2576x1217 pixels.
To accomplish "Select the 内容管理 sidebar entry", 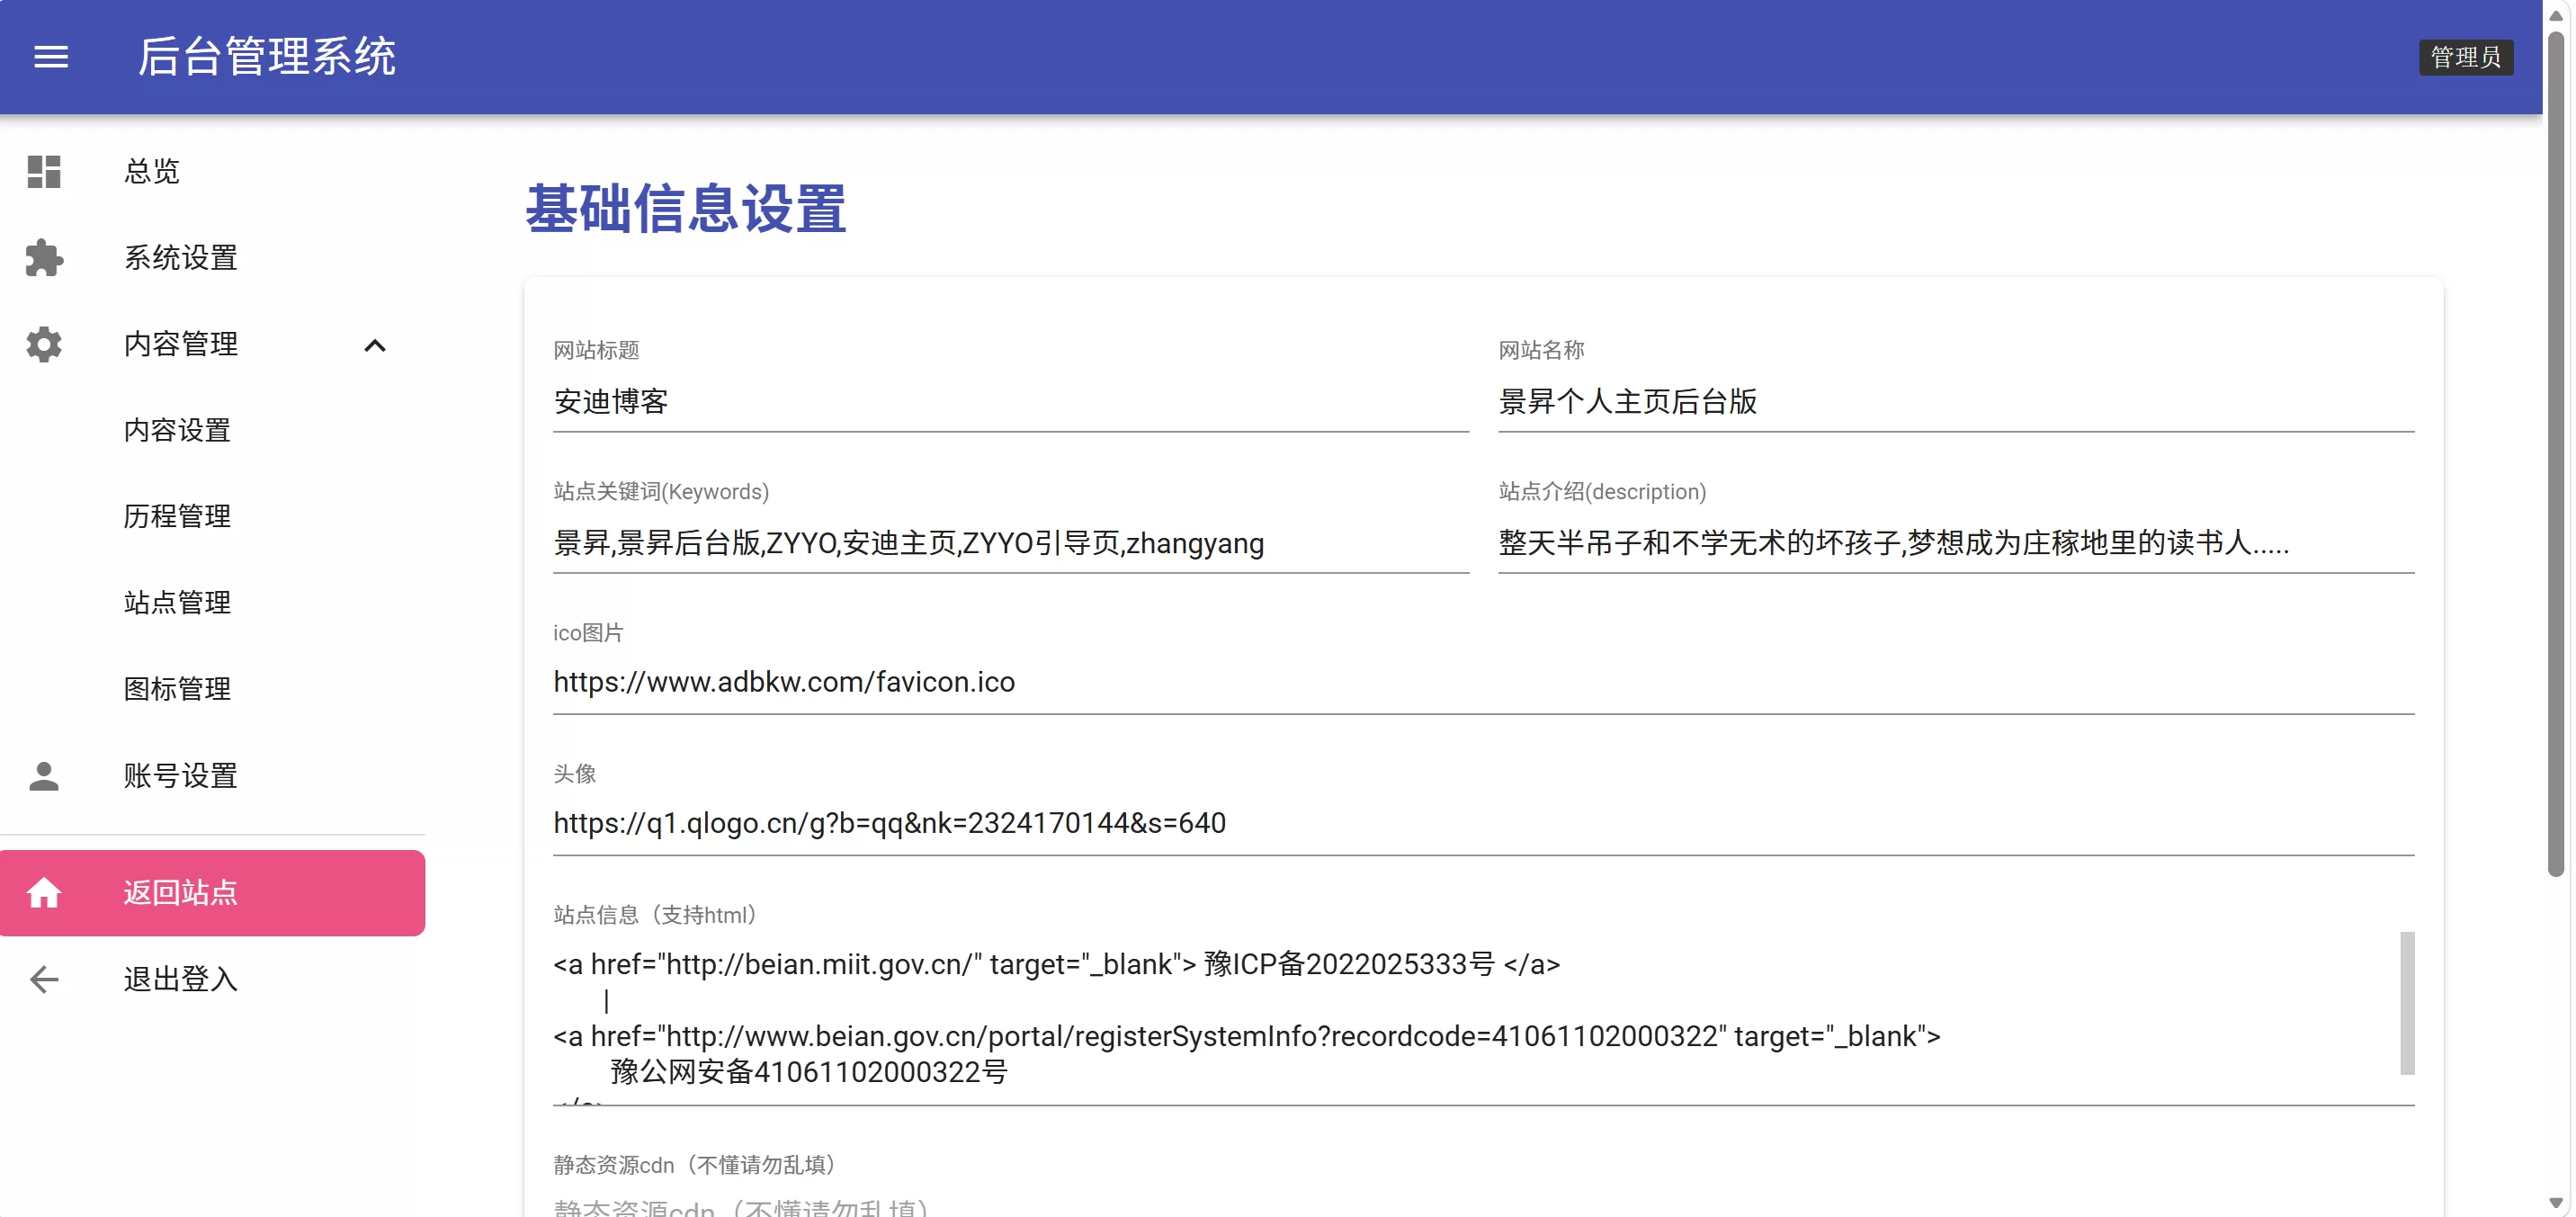I will tap(213, 344).
